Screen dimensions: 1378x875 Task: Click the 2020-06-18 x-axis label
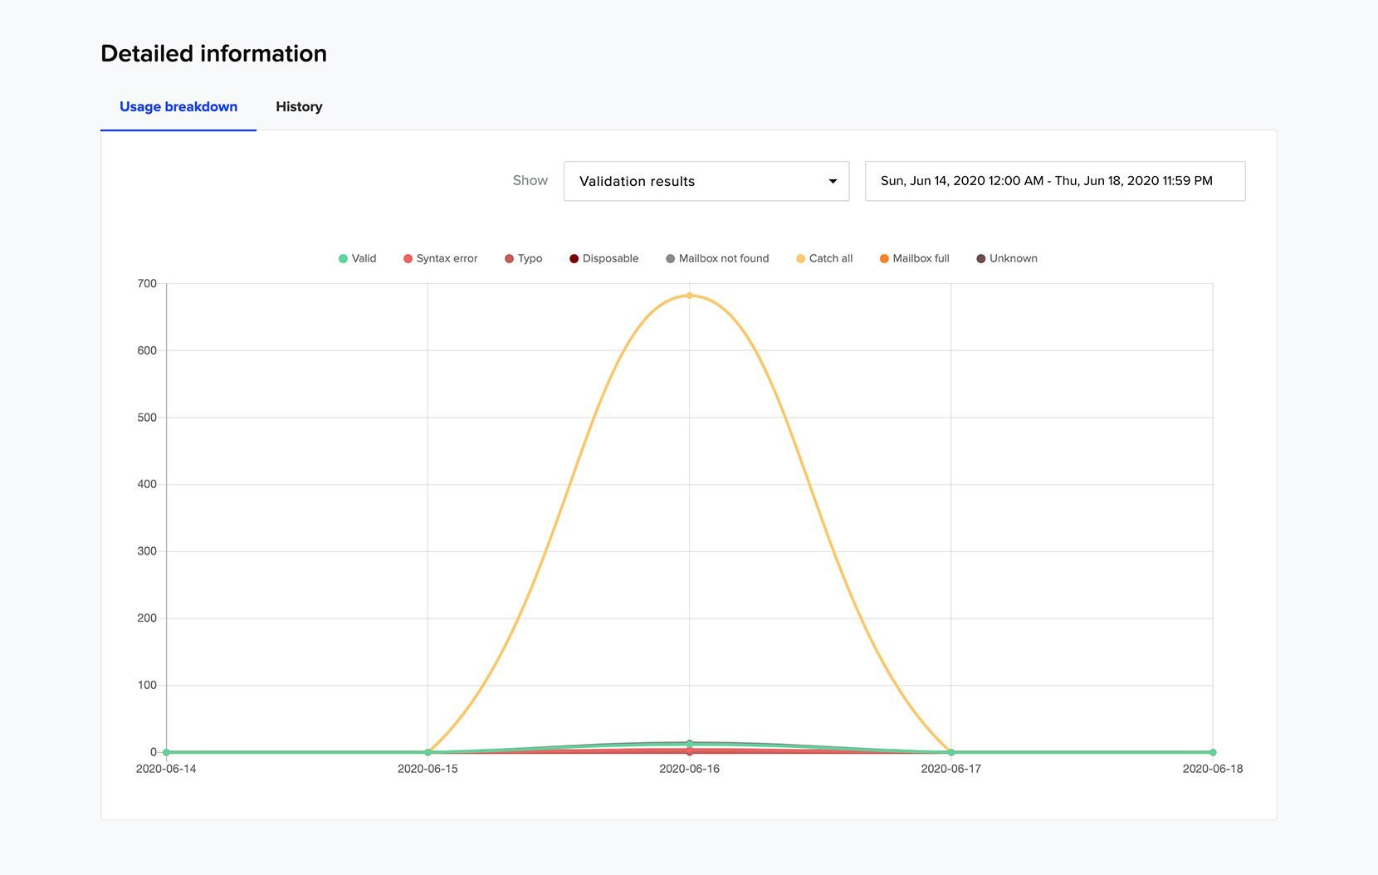(1213, 769)
